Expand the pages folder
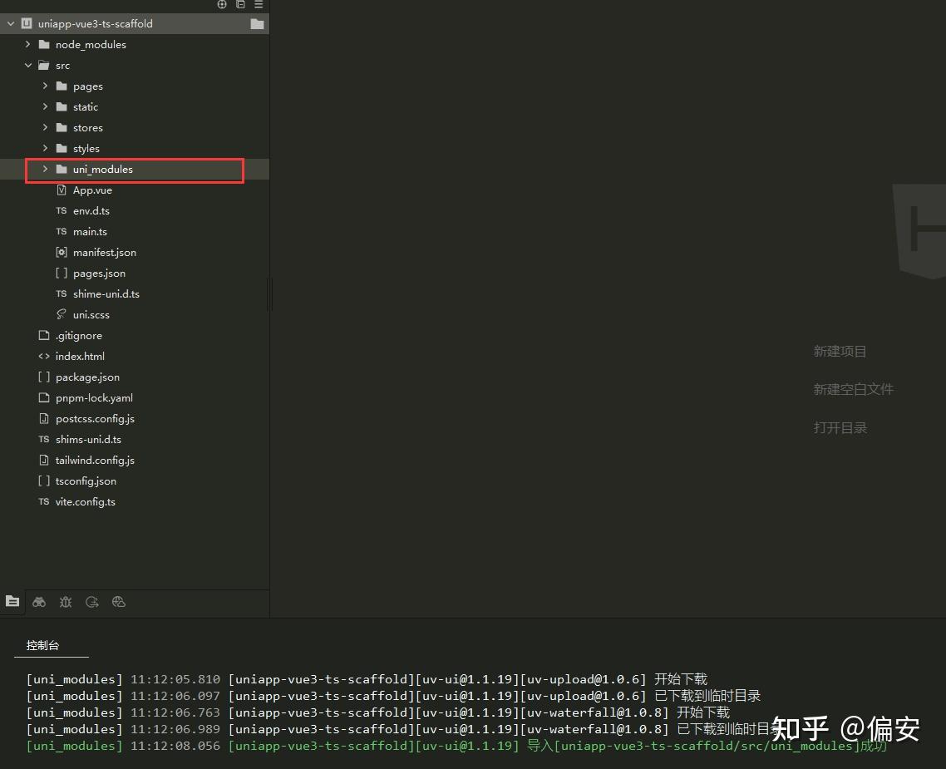This screenshot has width=946, height=769. tap(45, 86)
